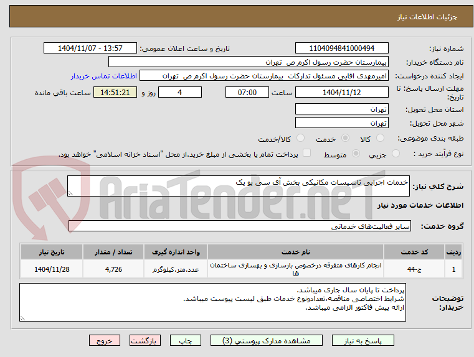Open مشاهده مدارک پیوستی (3) attachments
This screenshot has height=357, width=474.
pos(267,340)
